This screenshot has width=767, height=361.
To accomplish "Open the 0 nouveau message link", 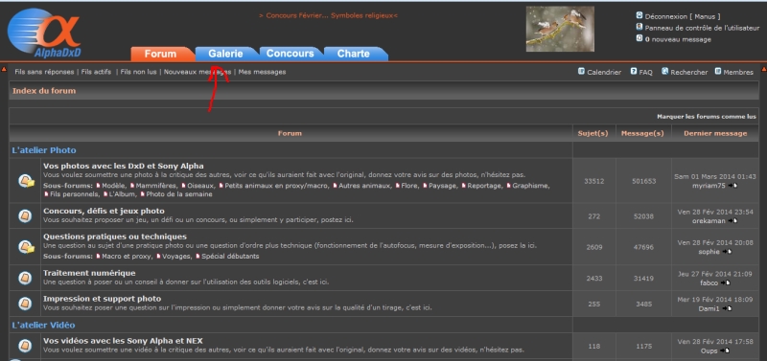I will pos(678,39).
